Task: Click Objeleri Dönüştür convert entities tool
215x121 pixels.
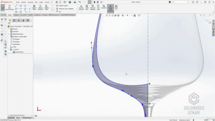Action: coord(40,7)
